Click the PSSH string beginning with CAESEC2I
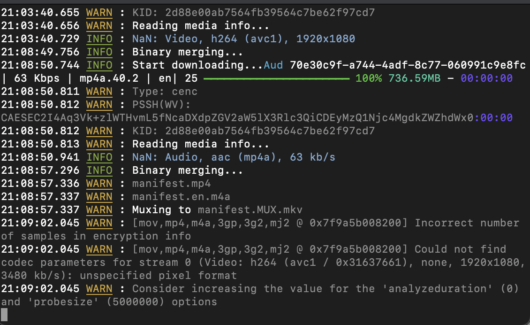The image size is (530, 325). tap(235, 118)
